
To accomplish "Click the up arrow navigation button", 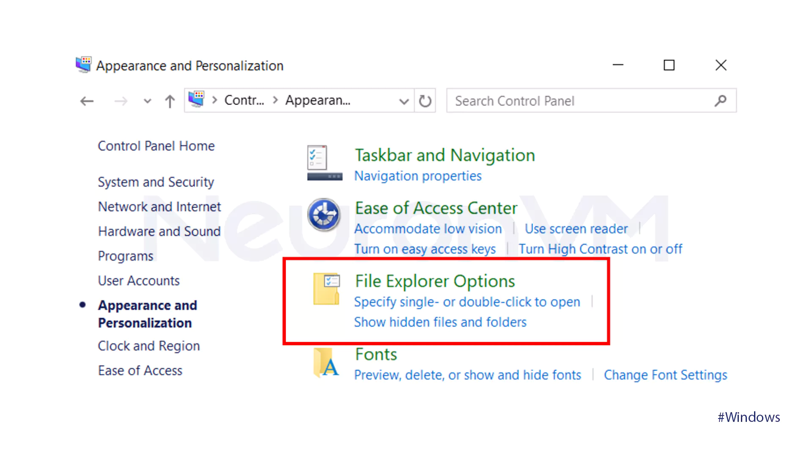I will point(169,101).
